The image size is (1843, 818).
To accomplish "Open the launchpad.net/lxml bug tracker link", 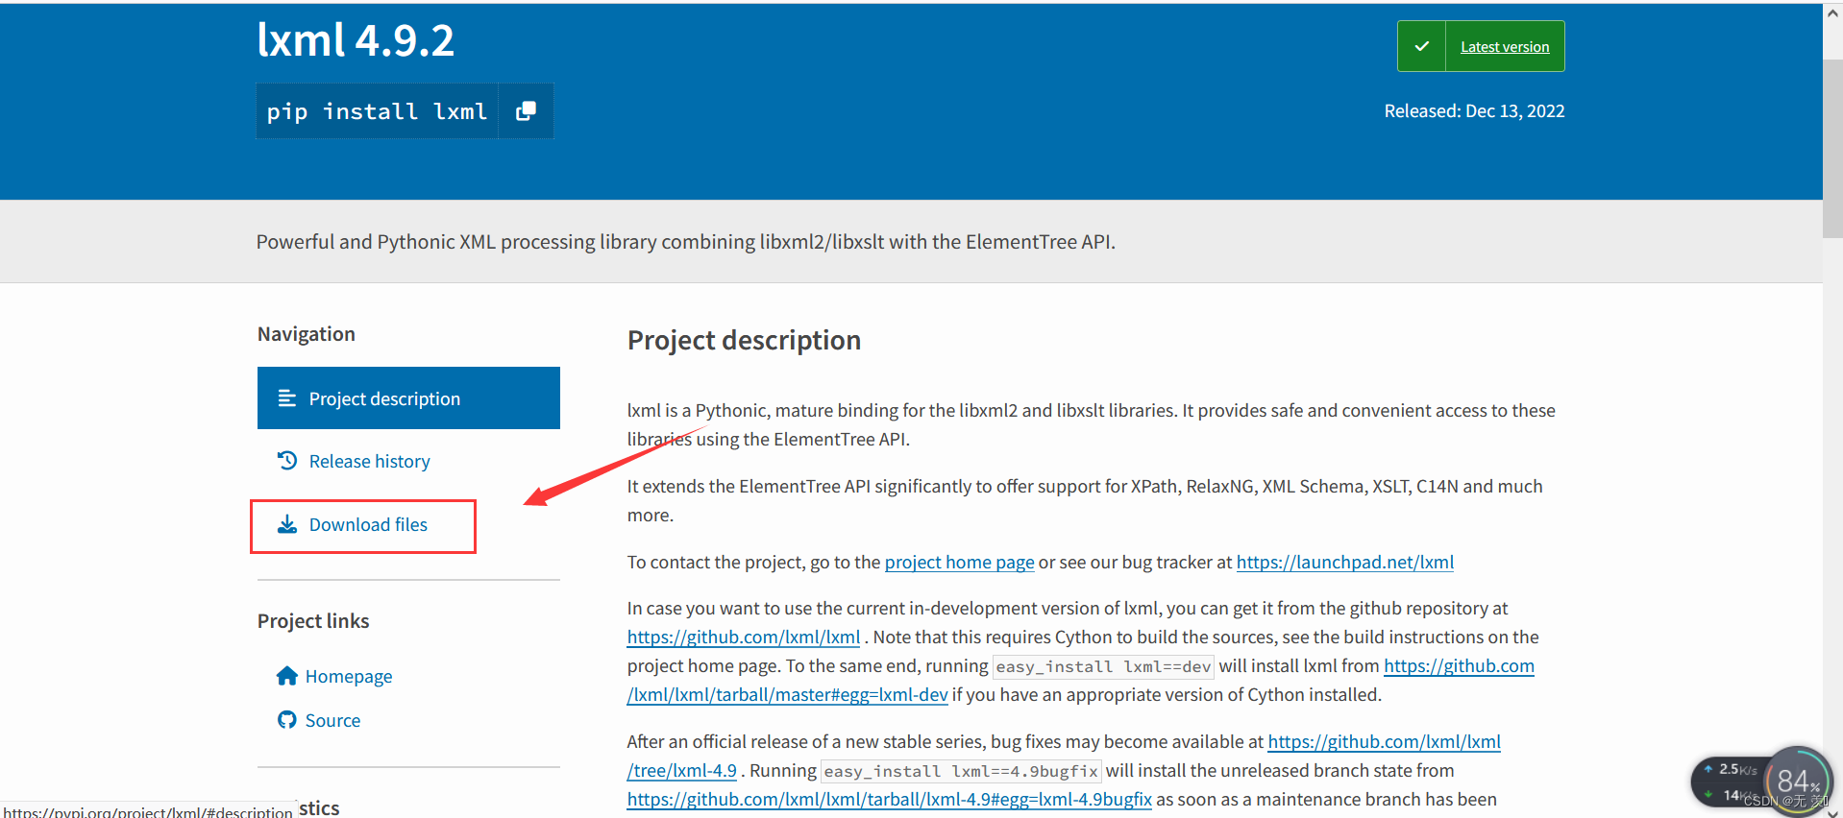I will [1344, 563].
